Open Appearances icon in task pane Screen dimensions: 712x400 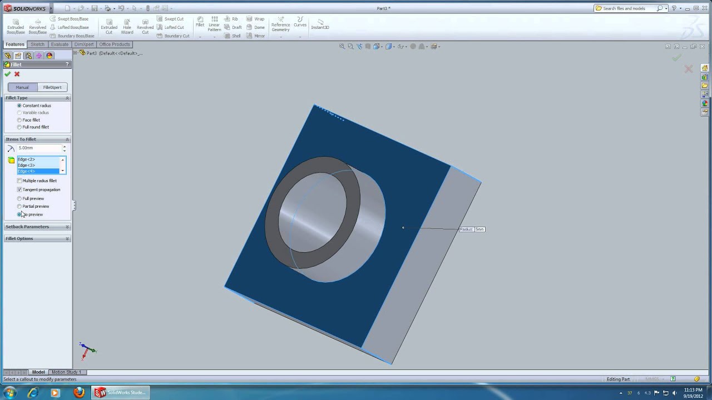click(x=705, y=103)
